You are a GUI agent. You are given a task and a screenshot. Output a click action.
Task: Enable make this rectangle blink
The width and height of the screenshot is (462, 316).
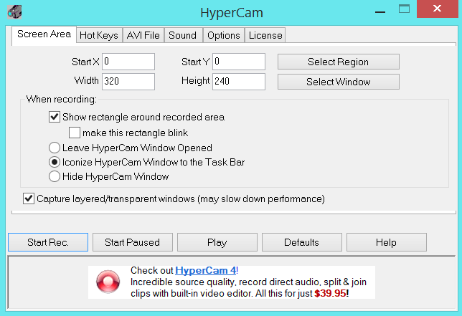75,133
